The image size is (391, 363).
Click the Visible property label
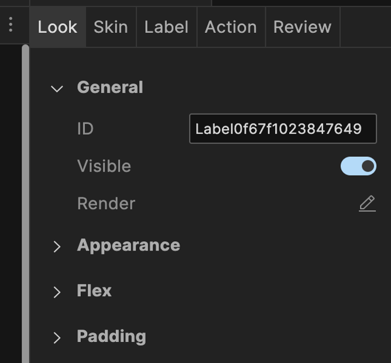coord(104,166)
